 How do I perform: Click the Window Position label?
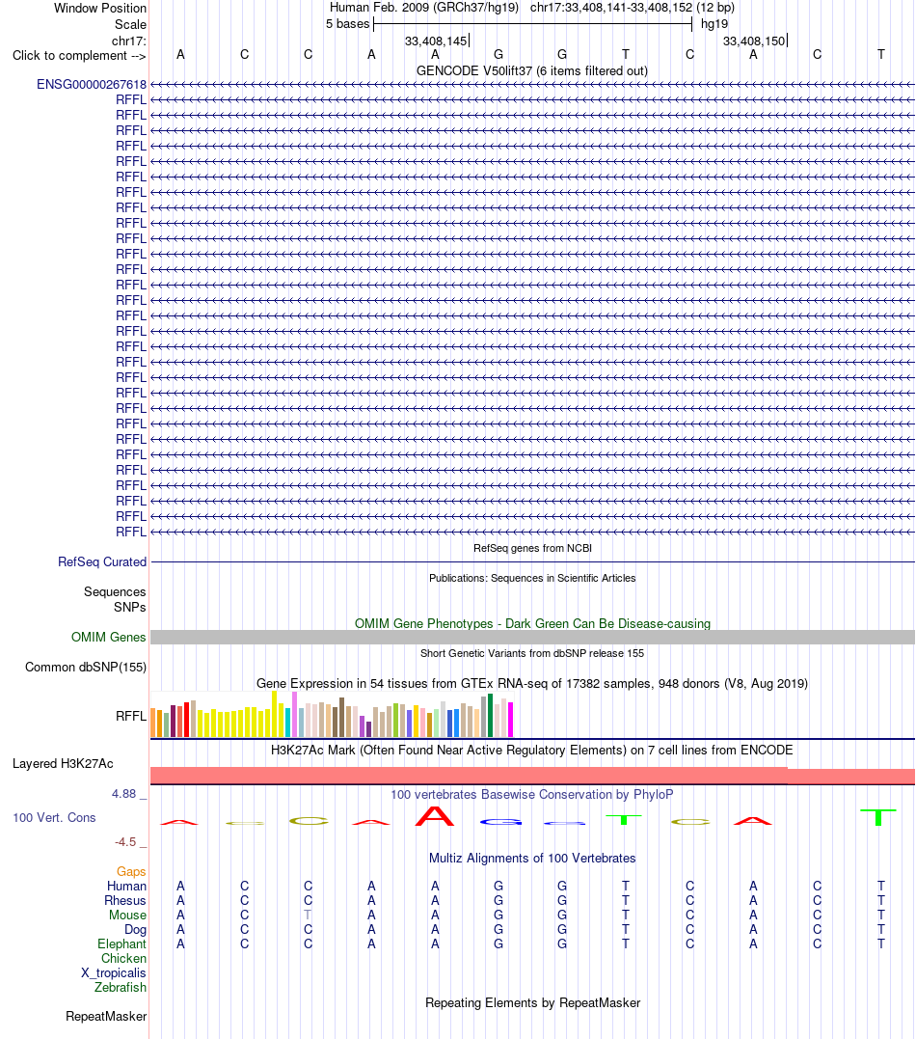coord(100,8)
